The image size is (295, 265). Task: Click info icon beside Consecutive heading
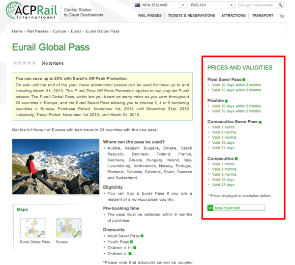coord(236,159)
